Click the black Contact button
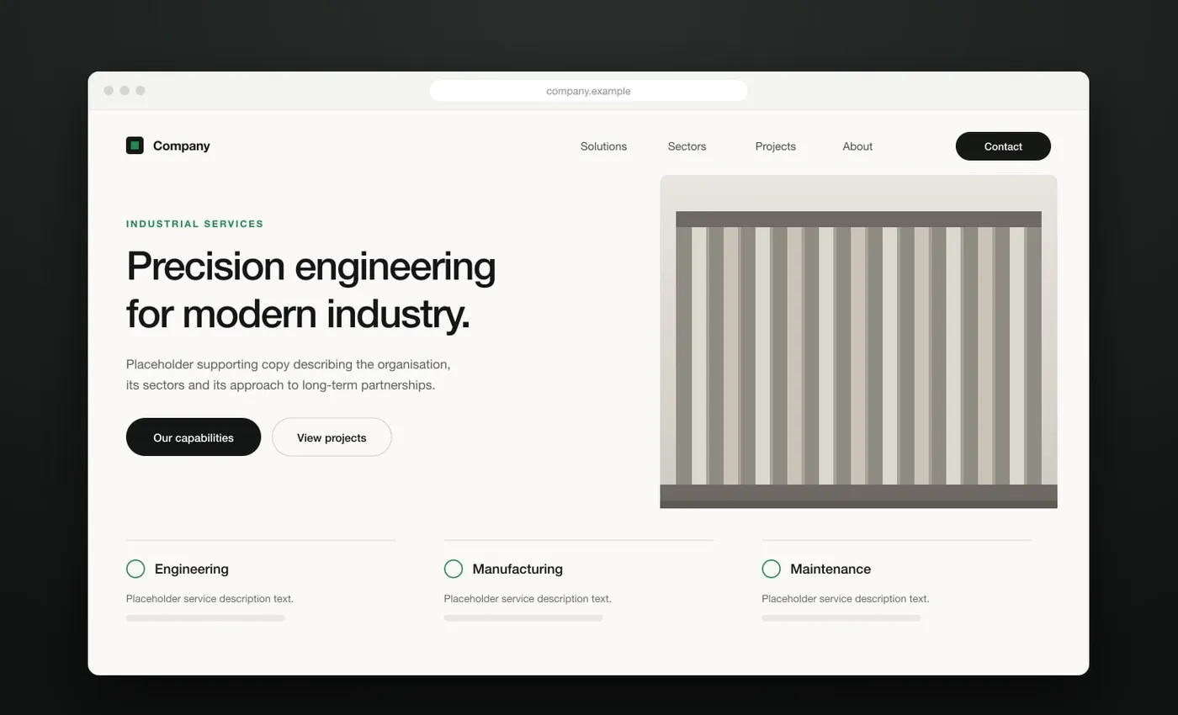This screenshot has height=715, width=1178. coord(1003,146)
